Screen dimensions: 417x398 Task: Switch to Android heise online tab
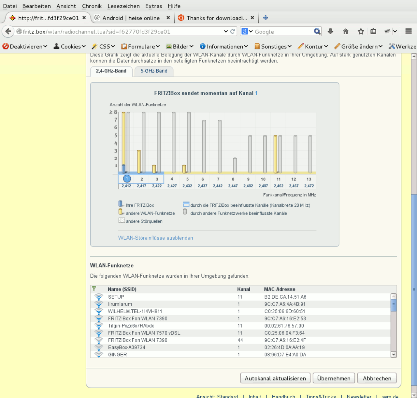coord(131,18)
